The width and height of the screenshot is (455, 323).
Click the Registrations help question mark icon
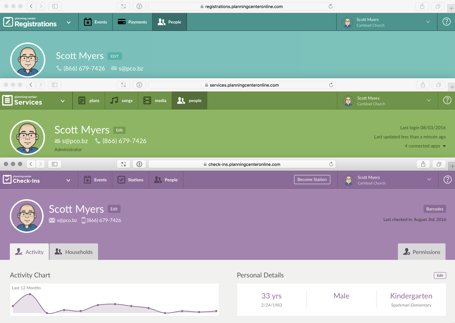(x=446, y=22)
